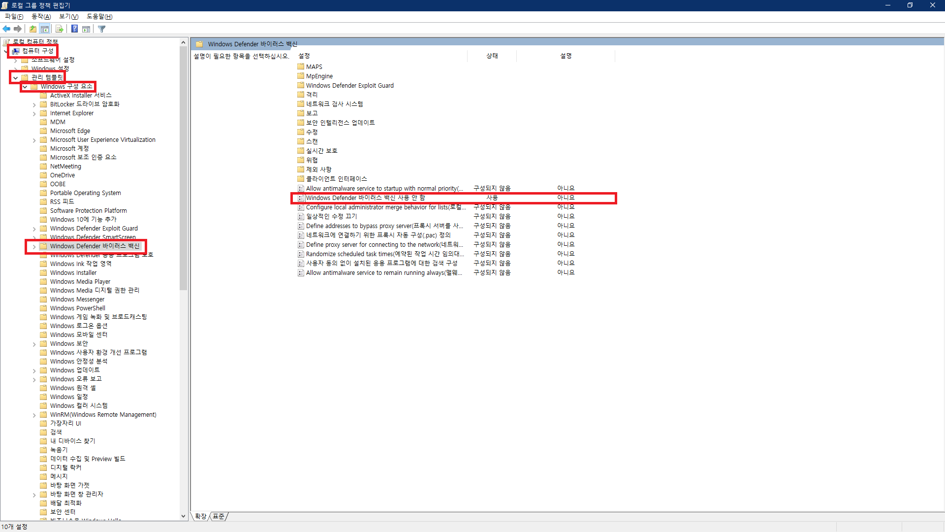Click the Back arrow toolbar icon
This screenshot has height=532, width=945.
(6, 29)
